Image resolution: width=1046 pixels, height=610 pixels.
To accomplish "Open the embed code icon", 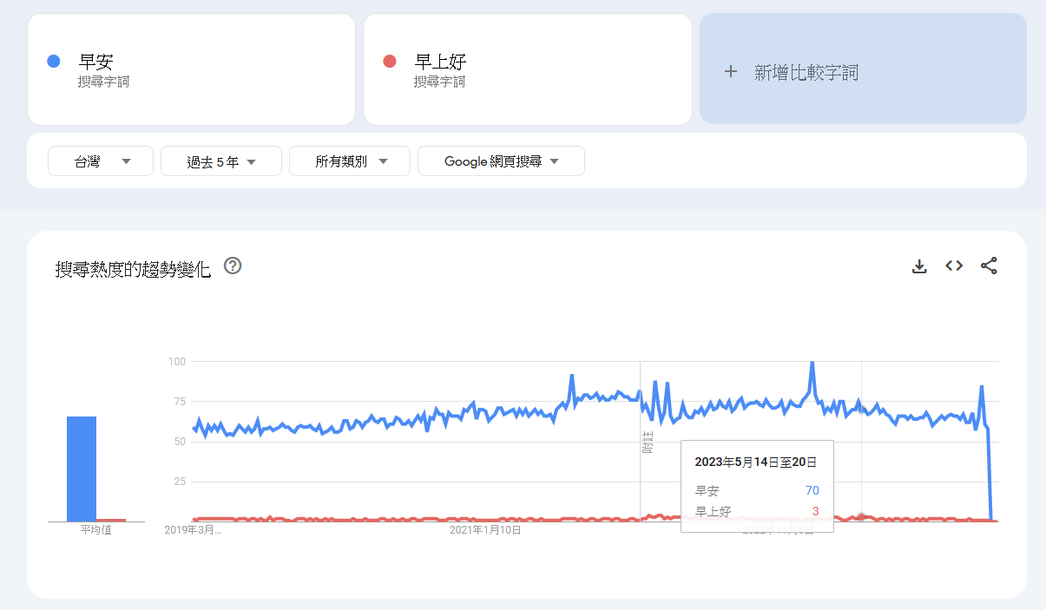I will pos(954,266).
